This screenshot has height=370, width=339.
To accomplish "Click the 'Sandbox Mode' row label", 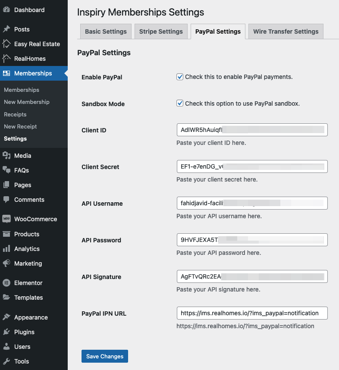I will tap(103, 104).
